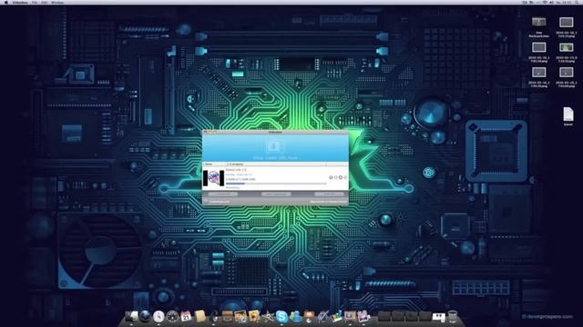Open the hard drive icon on the desktop
583x327 pixels.
tap(538, 22)
